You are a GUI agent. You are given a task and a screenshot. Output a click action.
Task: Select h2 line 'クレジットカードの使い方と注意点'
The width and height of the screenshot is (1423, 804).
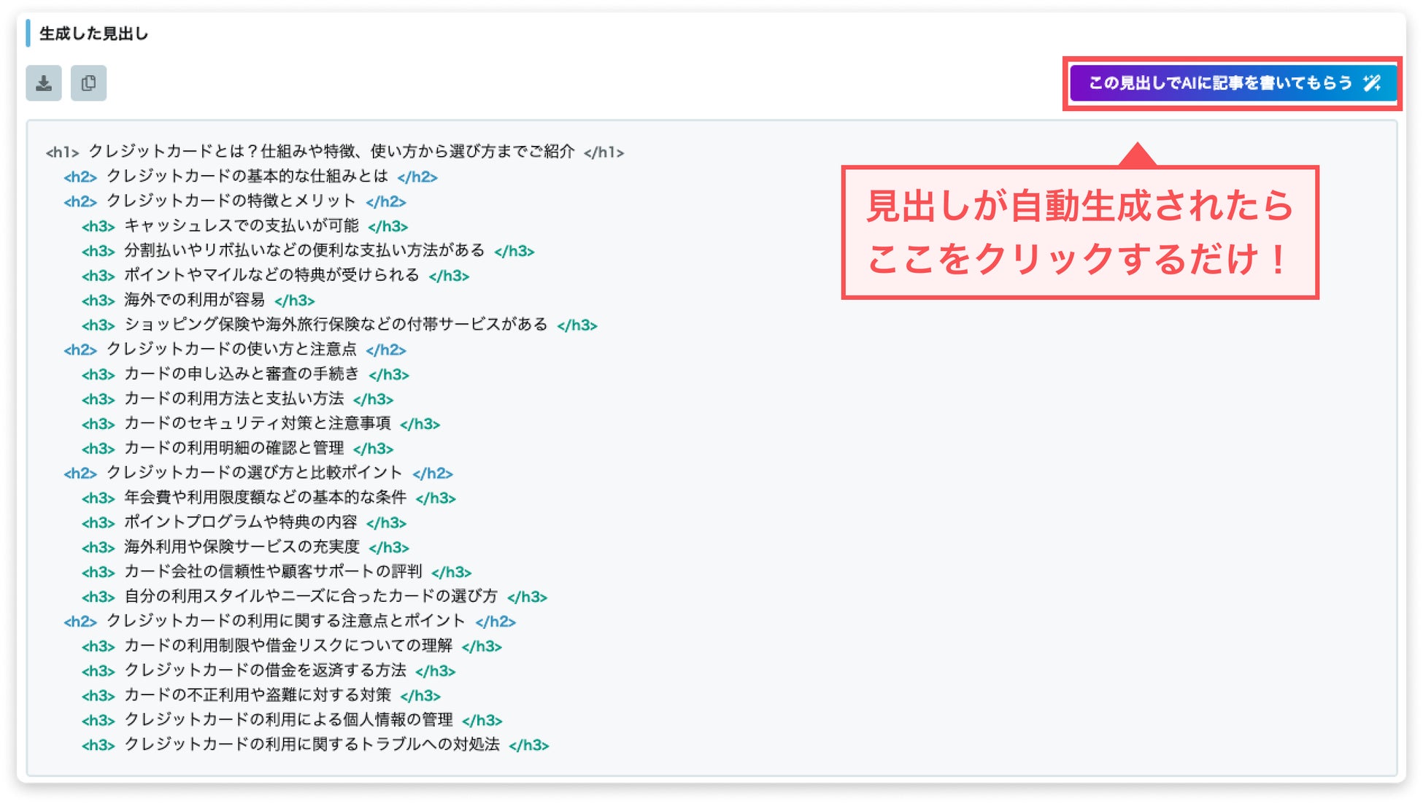pos(231,349)
